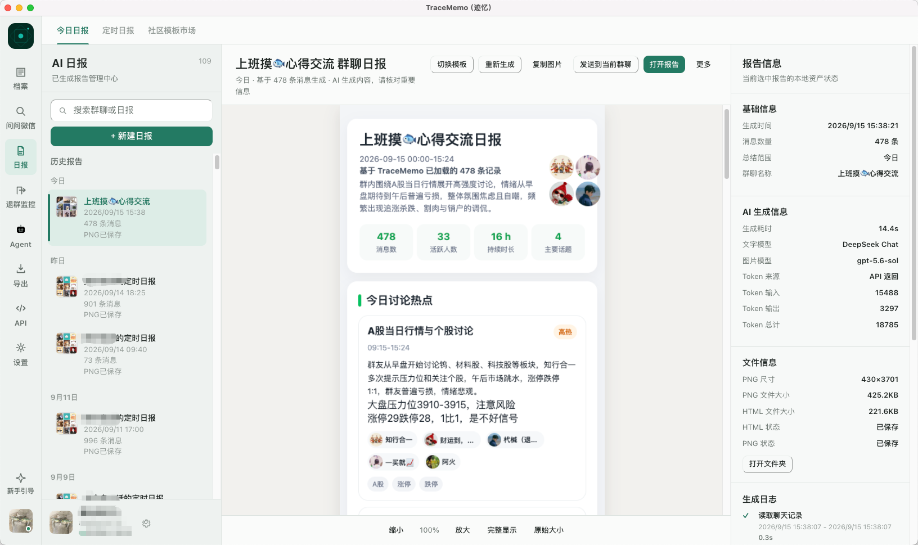Click the 切换模板 button
The width and height of the screenshot is (918, 545).
tap(452, 65)
